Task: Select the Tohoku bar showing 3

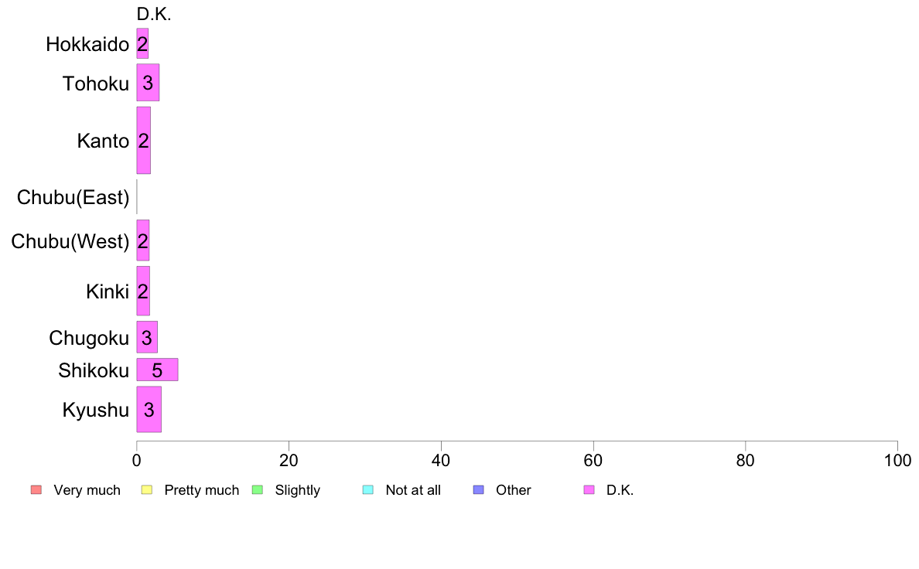Action: [148, 83]
